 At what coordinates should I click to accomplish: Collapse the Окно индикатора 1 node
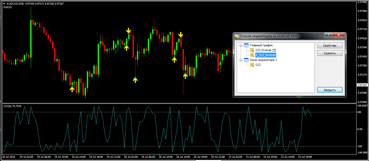241,60
